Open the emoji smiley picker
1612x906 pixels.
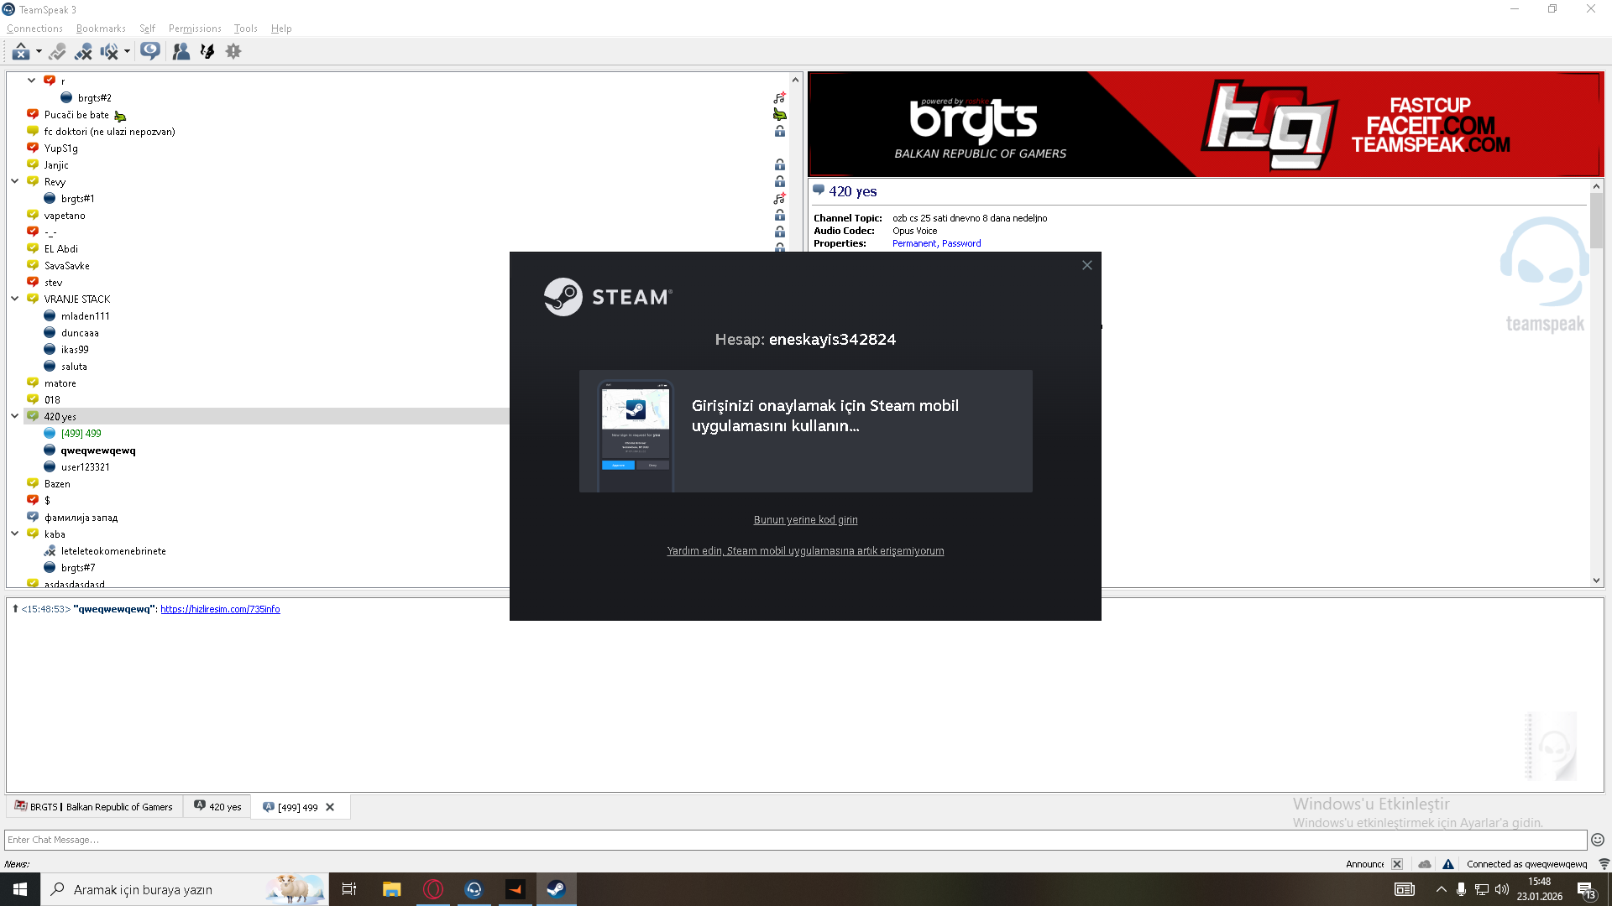[x=1598, y=840]
